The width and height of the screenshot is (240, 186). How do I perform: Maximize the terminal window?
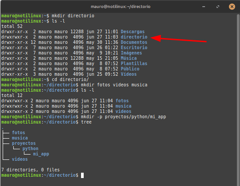coord(218,7)
